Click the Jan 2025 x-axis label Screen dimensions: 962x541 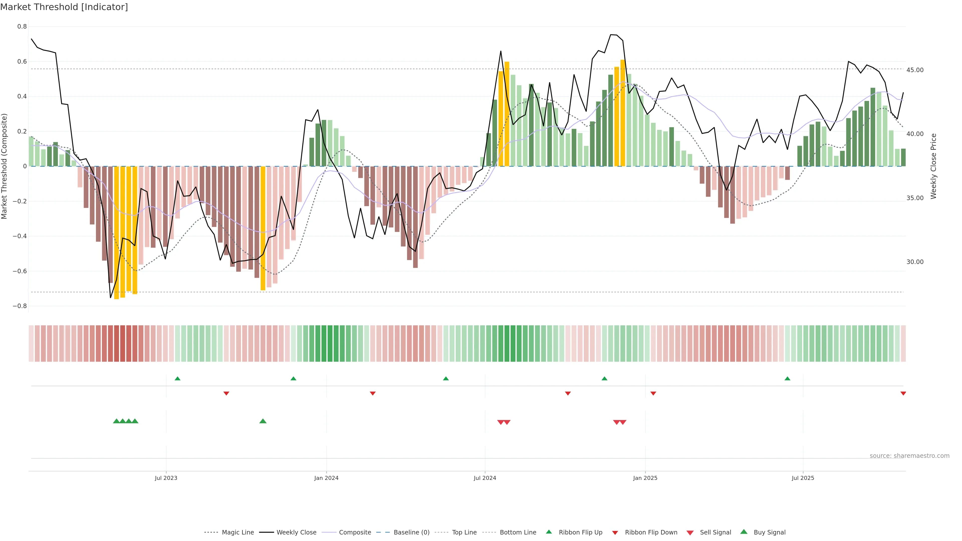point(645,478)
